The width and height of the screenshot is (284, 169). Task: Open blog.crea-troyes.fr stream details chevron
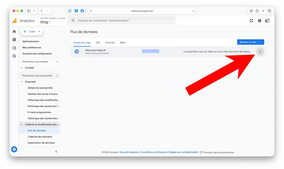coord(260,52)
